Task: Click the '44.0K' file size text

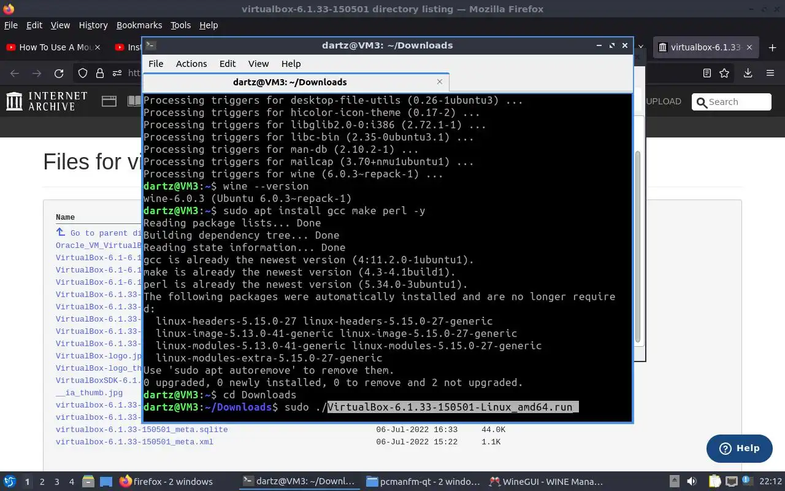Action: 493,430
